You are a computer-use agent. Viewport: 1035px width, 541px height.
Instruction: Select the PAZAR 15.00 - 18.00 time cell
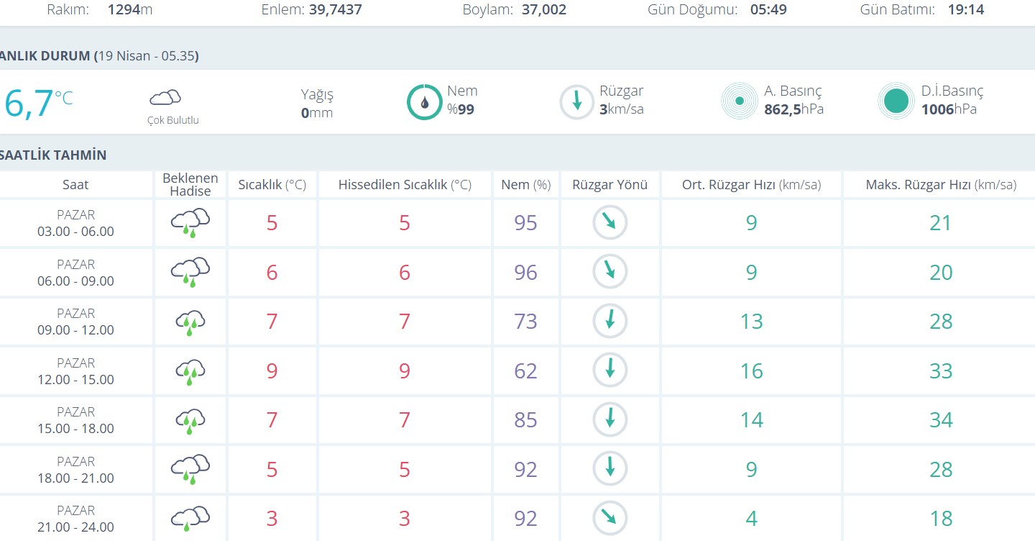tap(75, 420)
